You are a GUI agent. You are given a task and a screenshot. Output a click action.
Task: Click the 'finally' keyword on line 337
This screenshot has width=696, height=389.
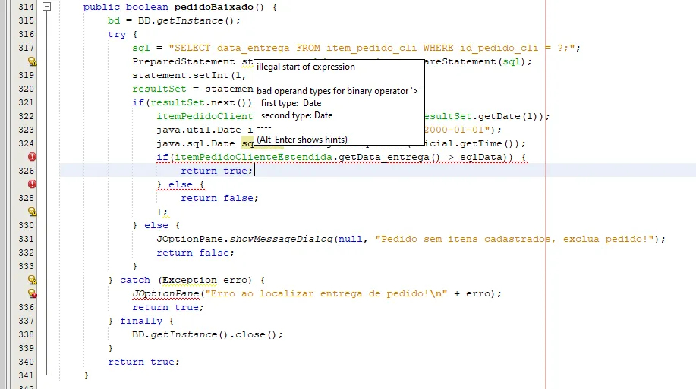pyautogui.click(x=141, y=322)
